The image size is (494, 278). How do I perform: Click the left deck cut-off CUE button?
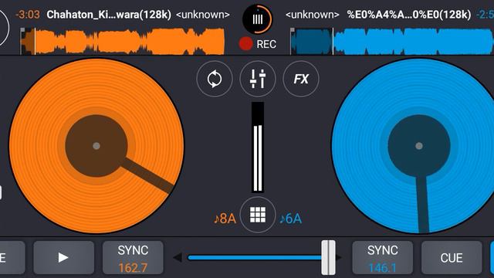(x=12, y=257)
